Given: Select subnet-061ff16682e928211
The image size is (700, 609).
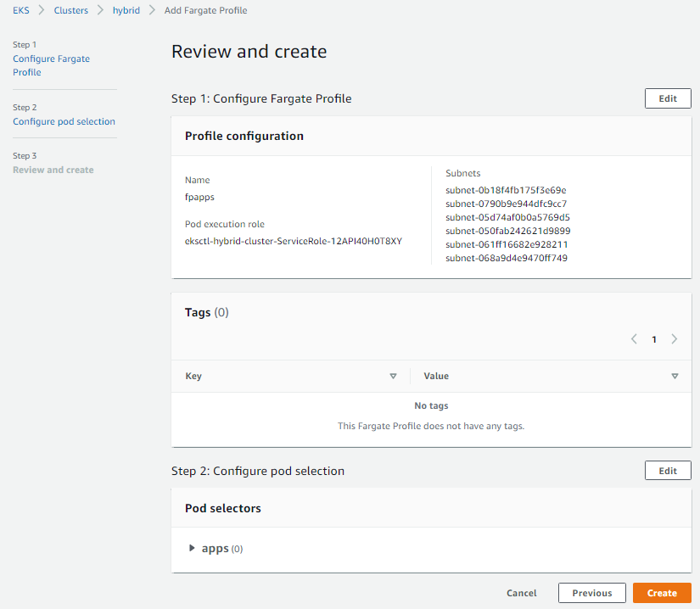Looking at the screenshot, I should point(507,244).
